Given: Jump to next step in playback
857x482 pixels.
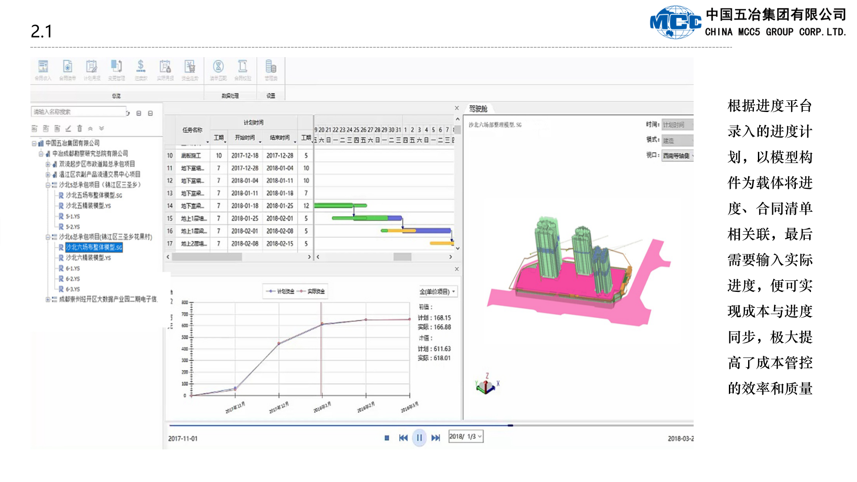Looking at the screenshot, I should [x=436, y=438].
